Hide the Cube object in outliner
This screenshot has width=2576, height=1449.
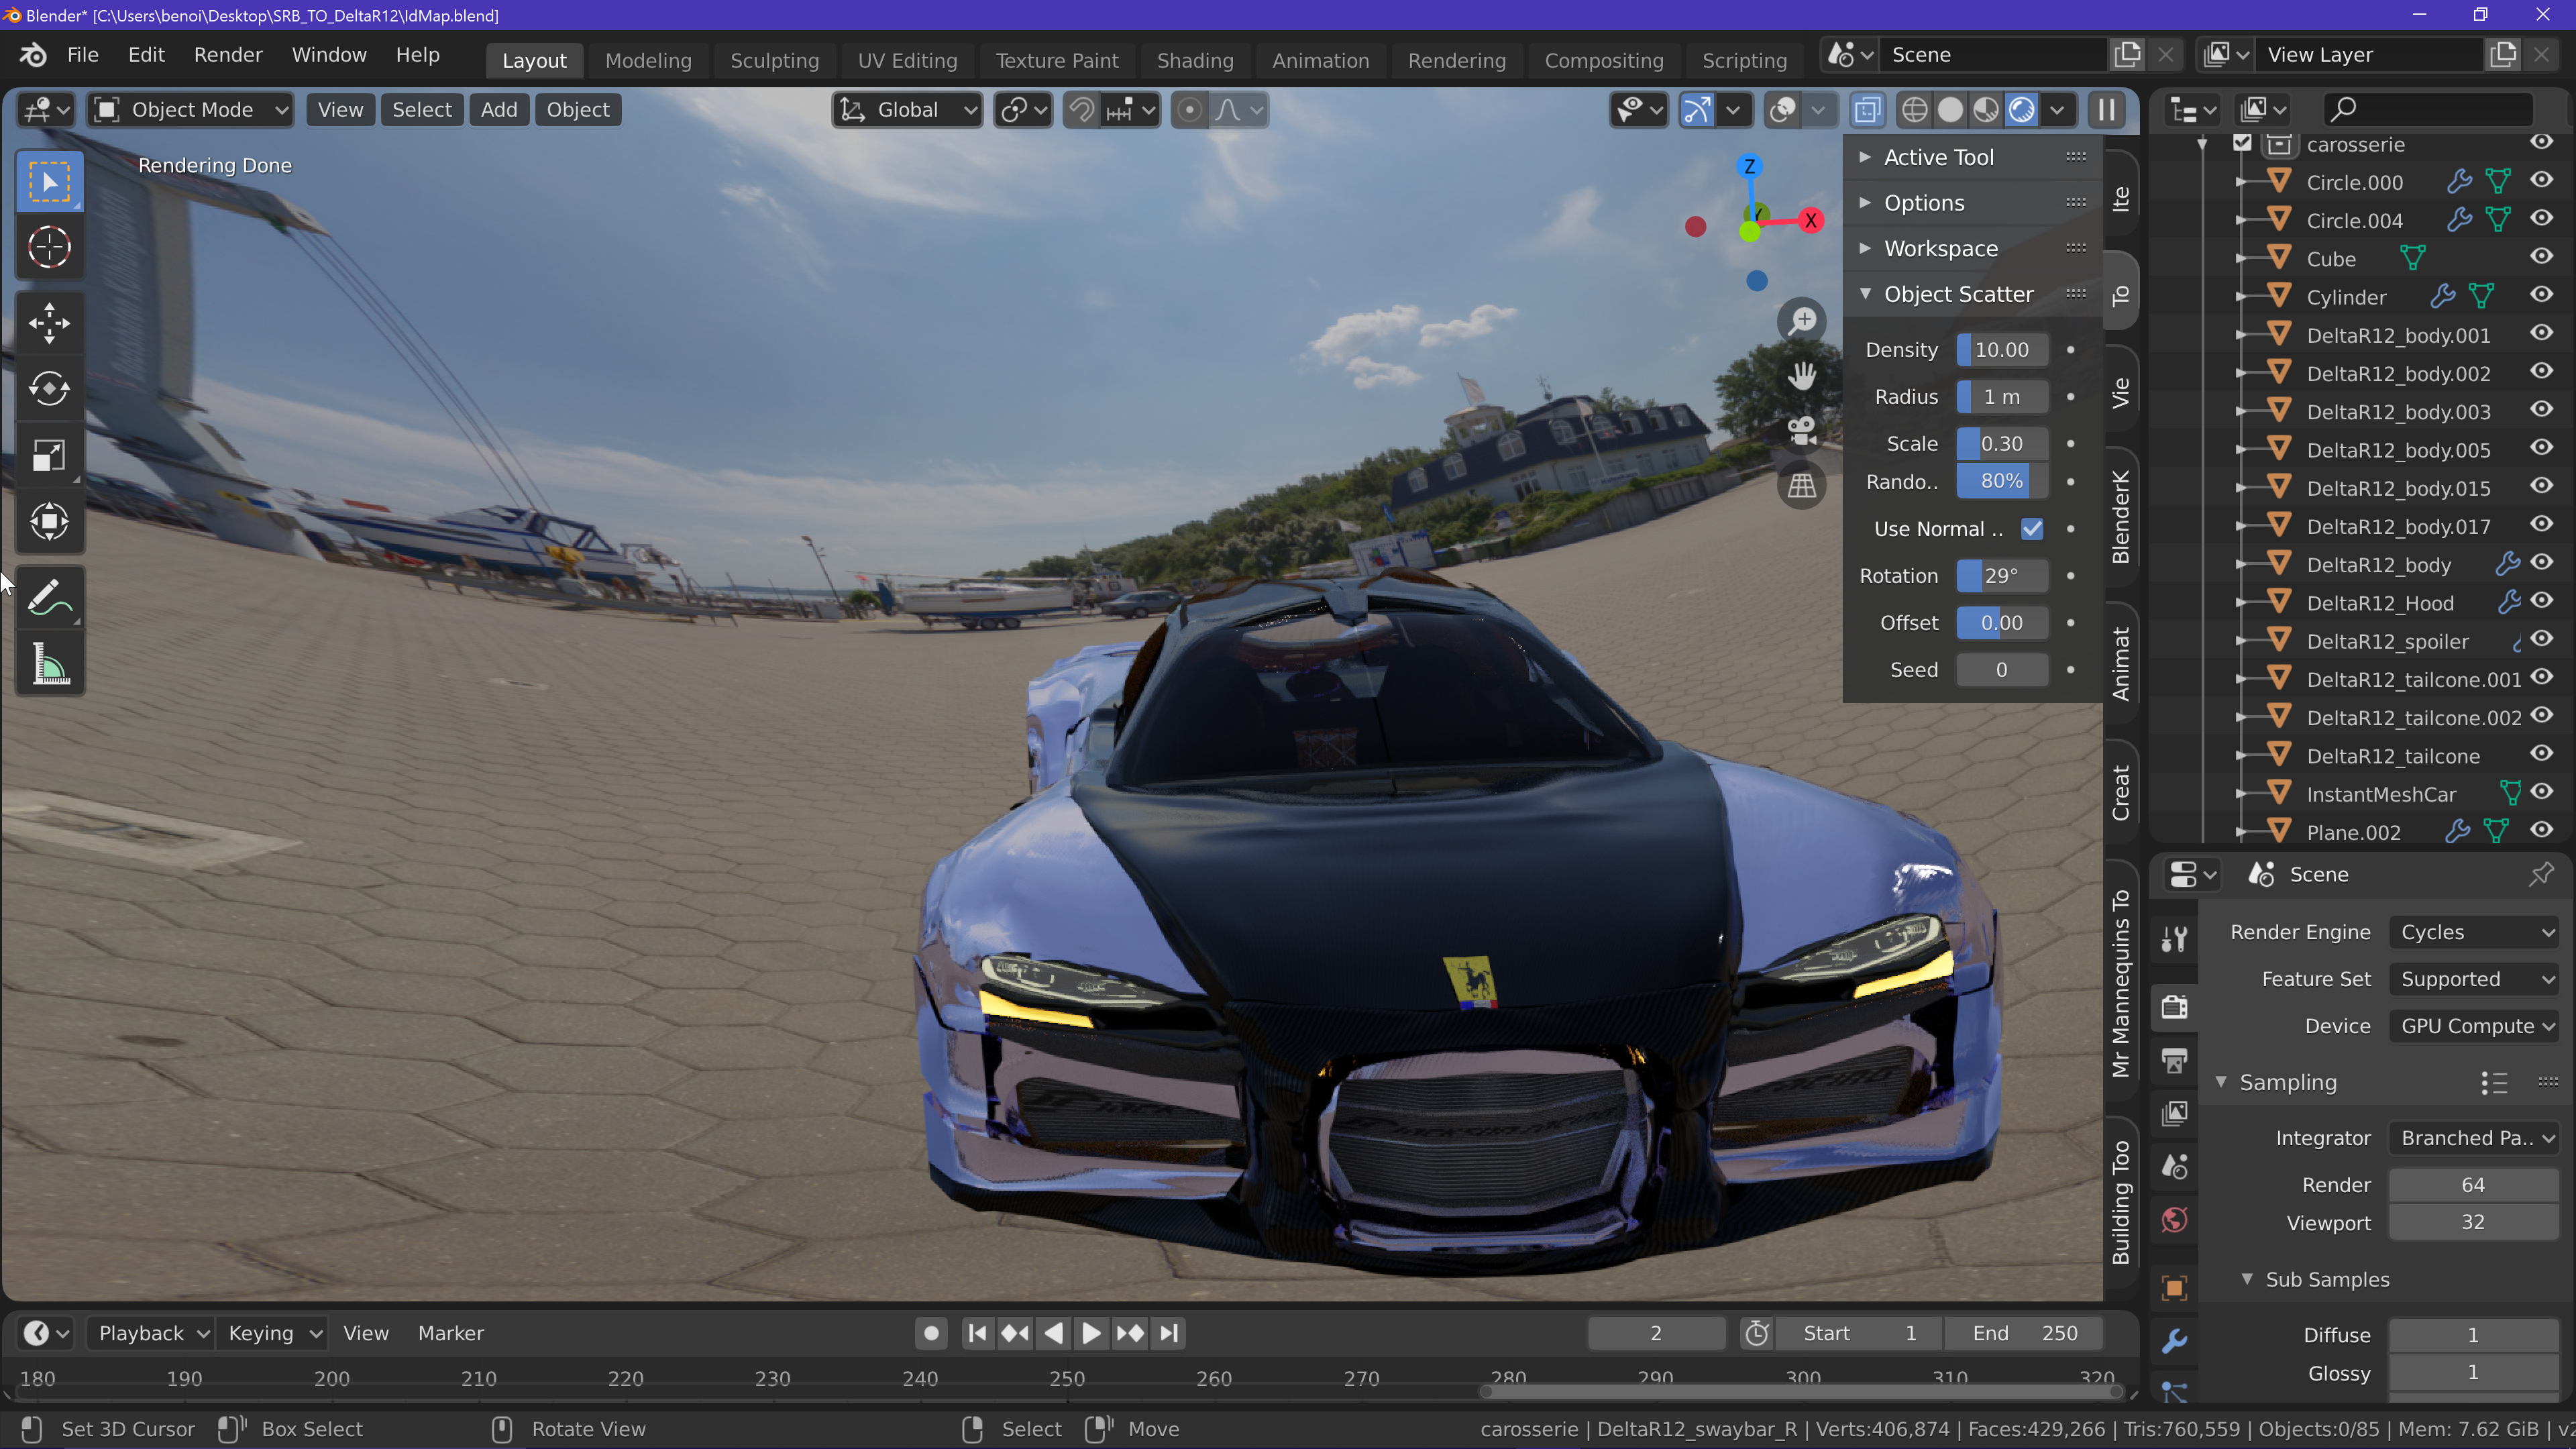(x=2541, y=257)
